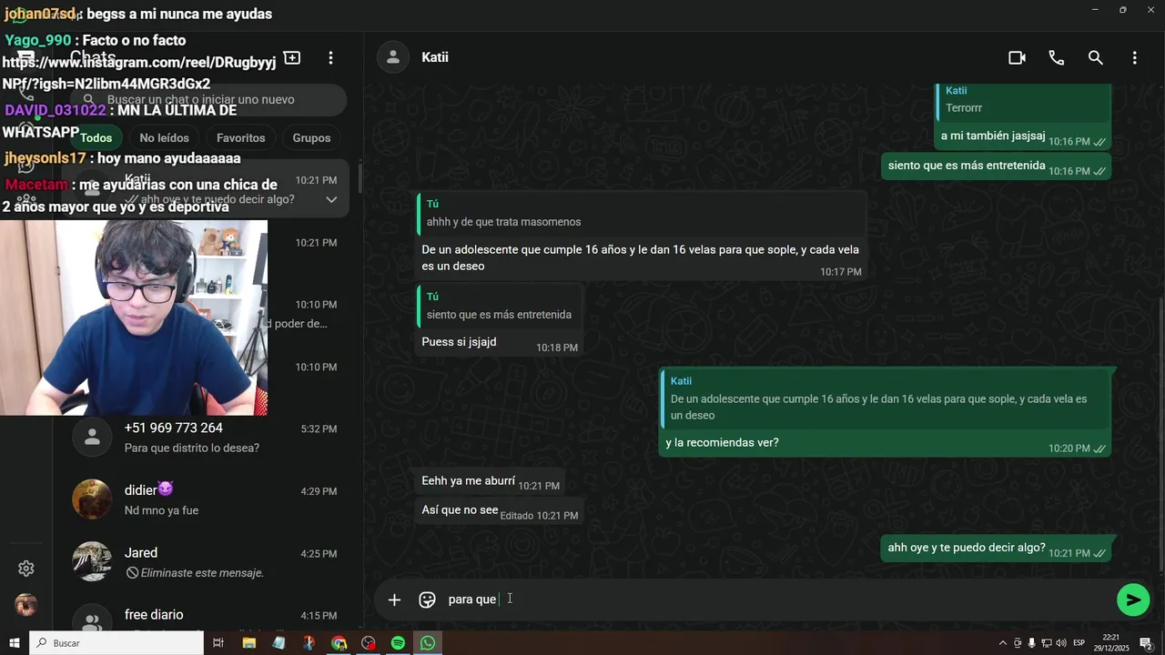Search within the Katii conversation

1096,57
